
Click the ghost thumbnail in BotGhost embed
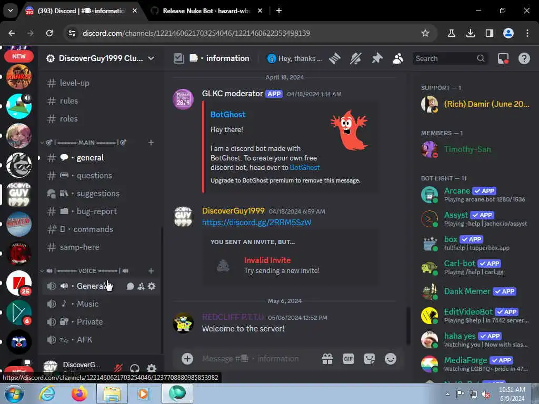click(349, 130)
